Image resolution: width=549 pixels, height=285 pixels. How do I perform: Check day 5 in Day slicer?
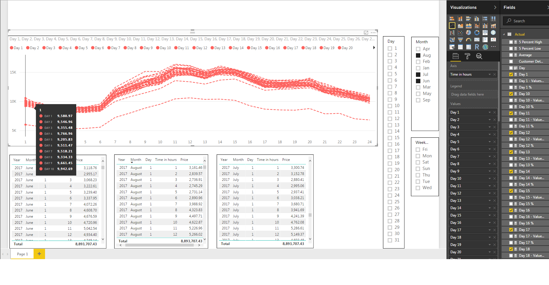(x=390, y=74)
